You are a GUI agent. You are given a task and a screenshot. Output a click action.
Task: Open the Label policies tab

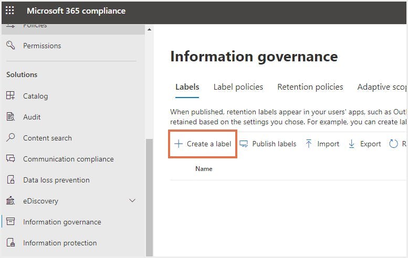[x=238, y=87]
